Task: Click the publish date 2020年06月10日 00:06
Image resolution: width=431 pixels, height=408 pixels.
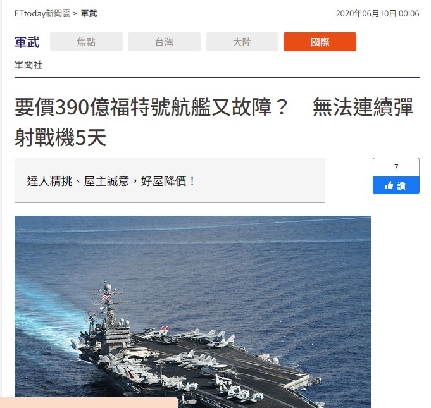Action: 377,13
